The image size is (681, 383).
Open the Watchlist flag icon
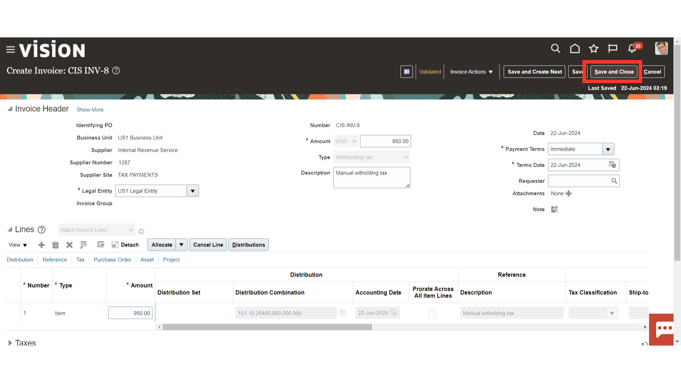[613, 49]
